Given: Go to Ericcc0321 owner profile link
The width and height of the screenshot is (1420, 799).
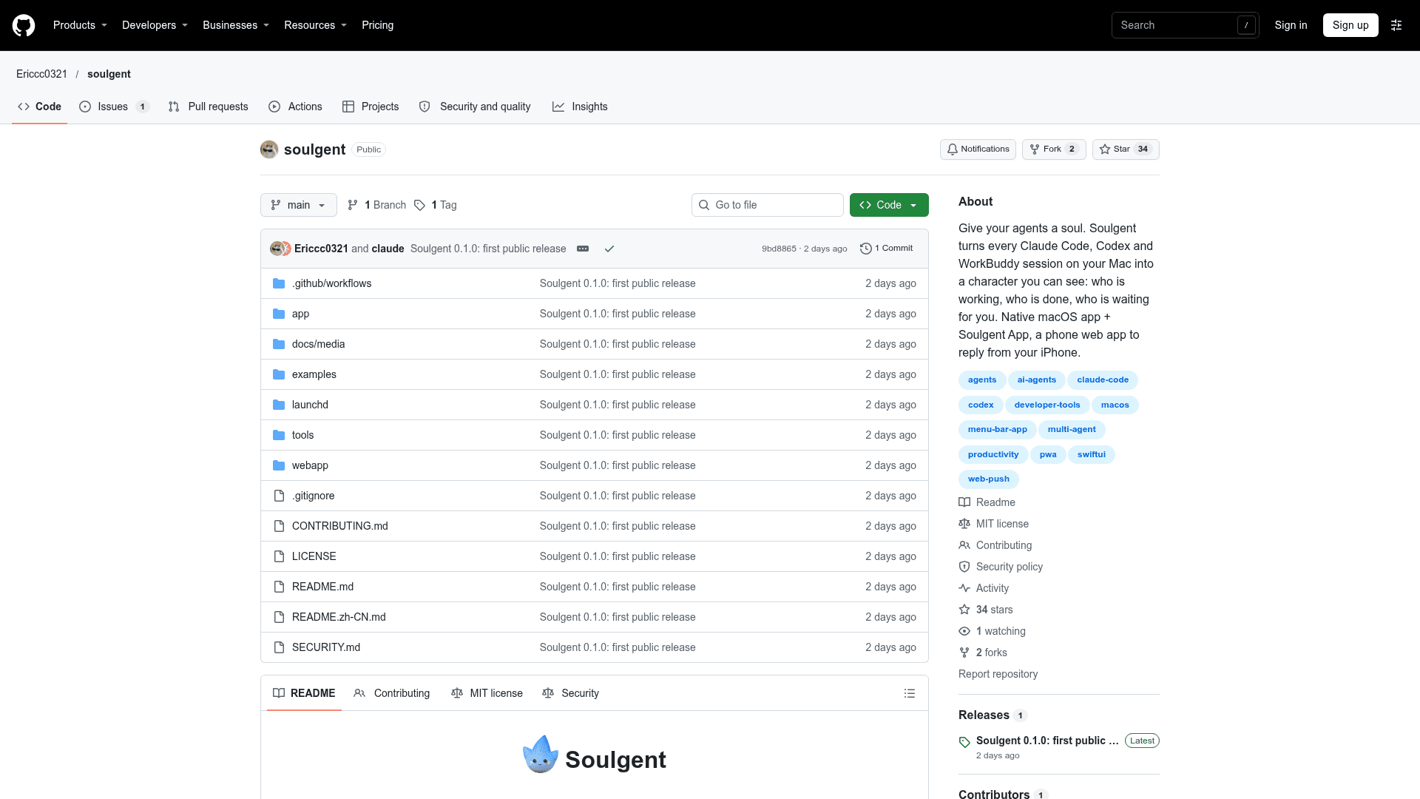Looking at the screenshot, I should 41,74.
